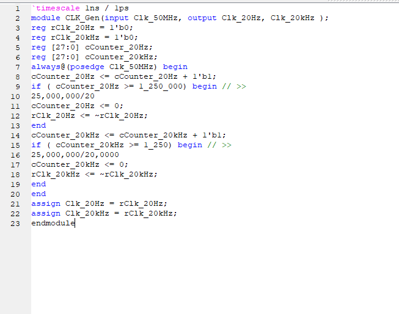Click the module keyword on line 2
The height and width of the screenshot is (314, 399).
46,18
